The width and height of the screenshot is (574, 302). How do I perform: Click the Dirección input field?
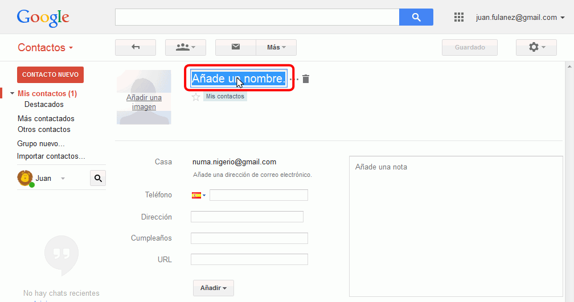pyautogui.click(x=247, y=217)
